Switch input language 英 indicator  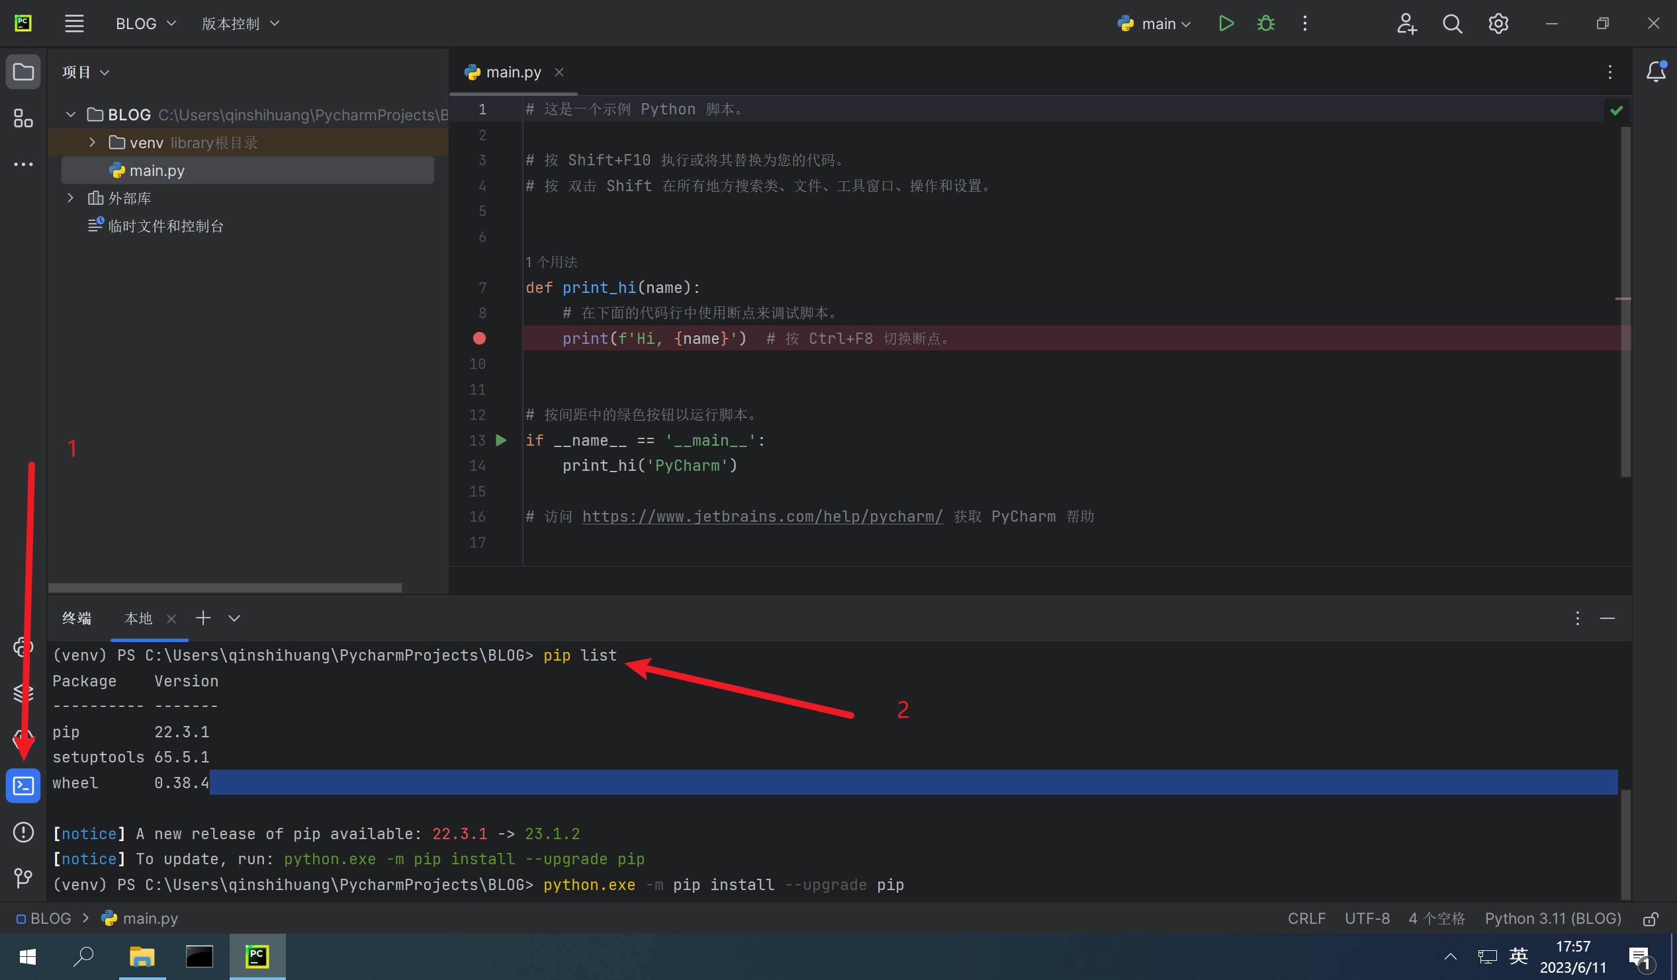(1518, 957)
